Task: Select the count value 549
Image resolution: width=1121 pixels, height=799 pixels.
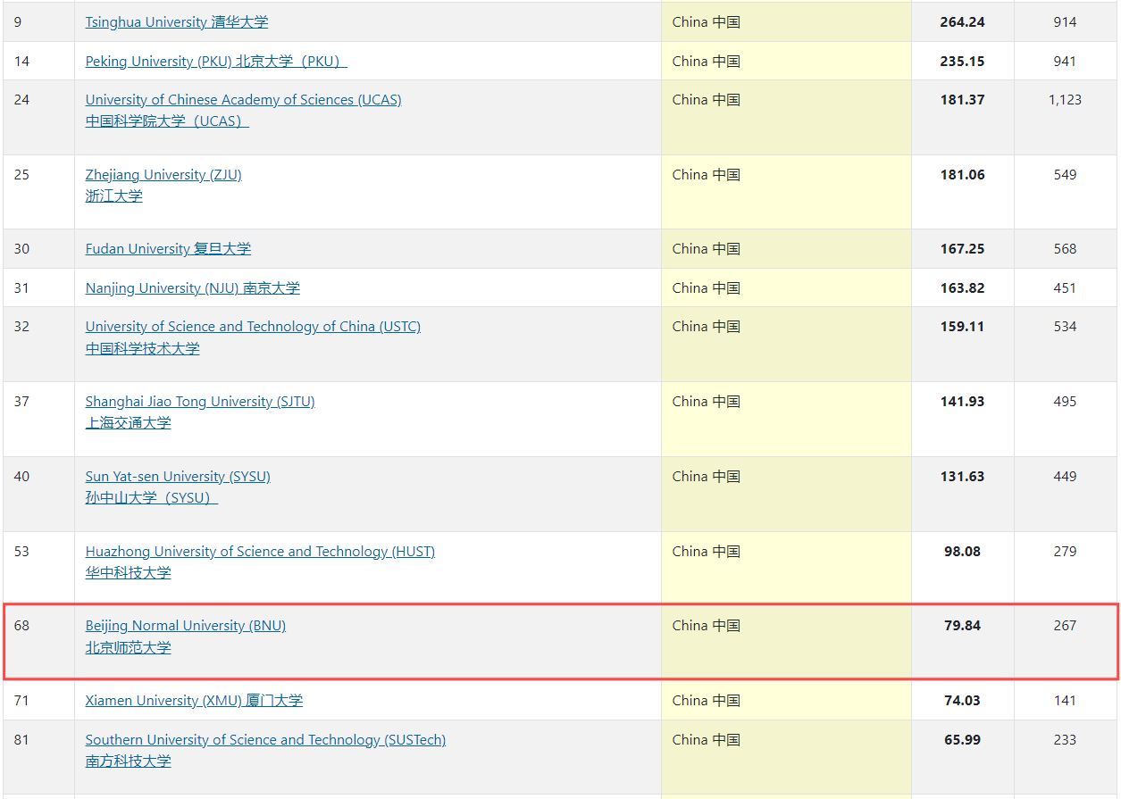Action: [x=1065, y=175]
